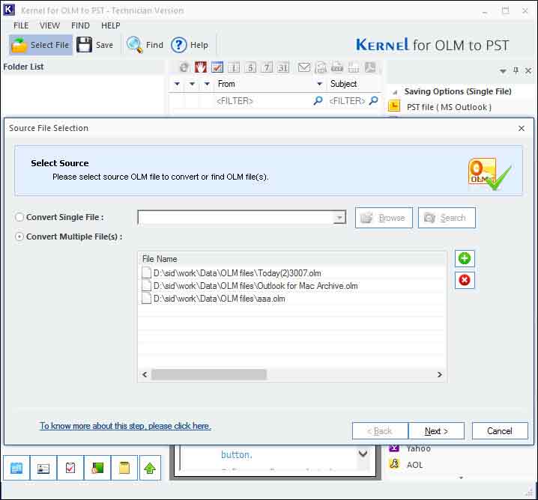Click the file list scroll left arrow
This screenshot has width=538, height=500.
tap(145, 374)
